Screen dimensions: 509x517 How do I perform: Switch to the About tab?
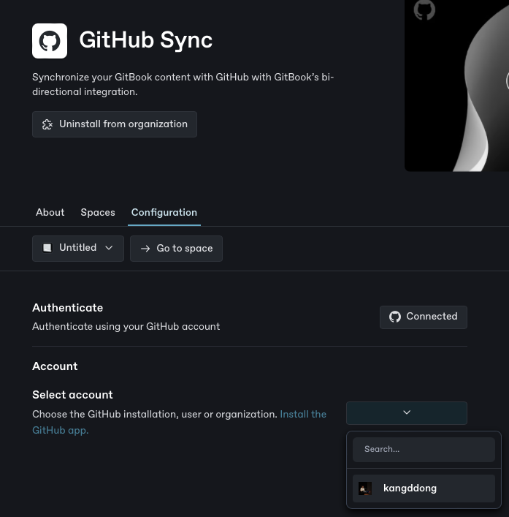tap(50, 212)
